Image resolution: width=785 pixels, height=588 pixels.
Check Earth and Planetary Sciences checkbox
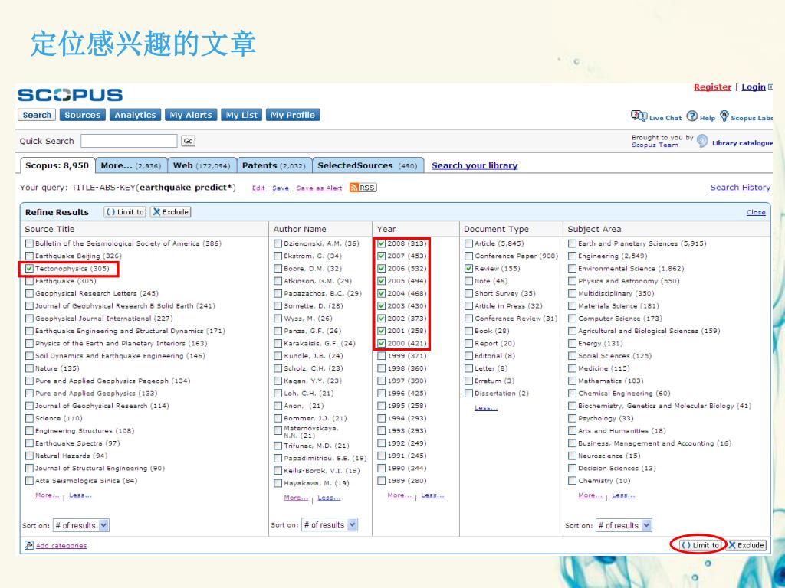[572, 243]
